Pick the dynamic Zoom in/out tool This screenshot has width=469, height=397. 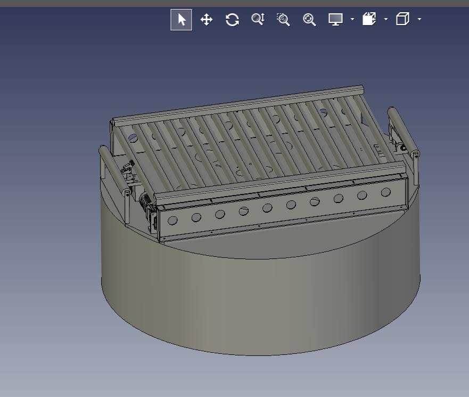pos(258,20)
